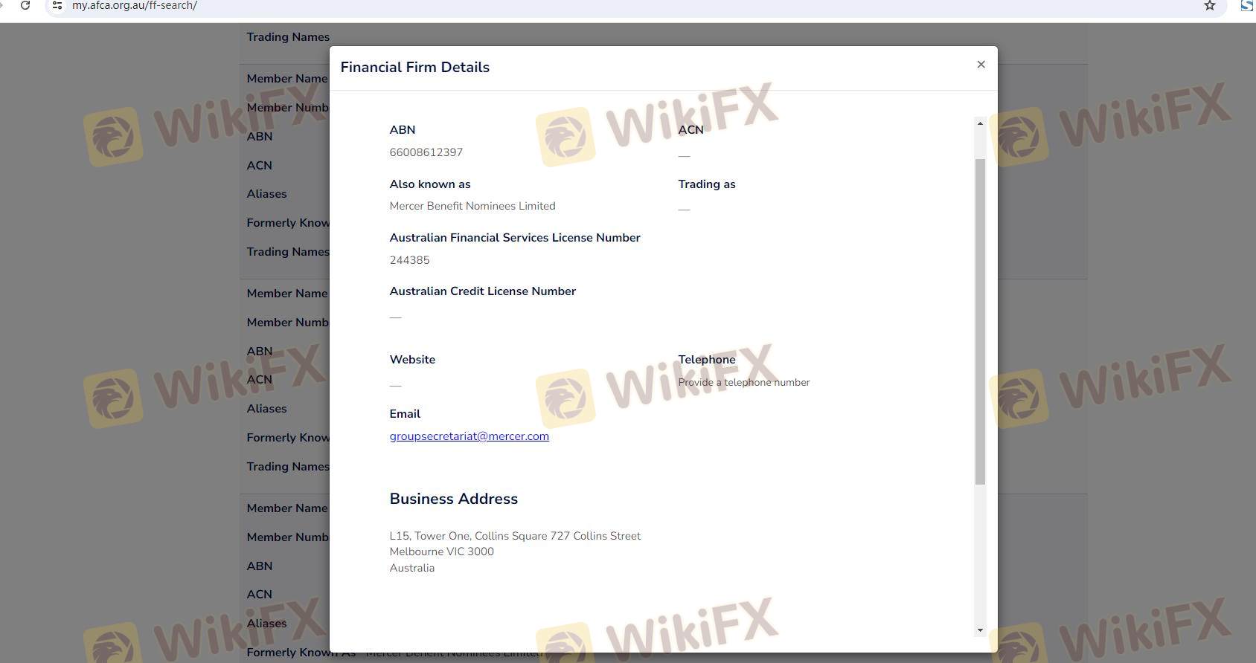
Task: Click the Website label
Action: (412, 360)
